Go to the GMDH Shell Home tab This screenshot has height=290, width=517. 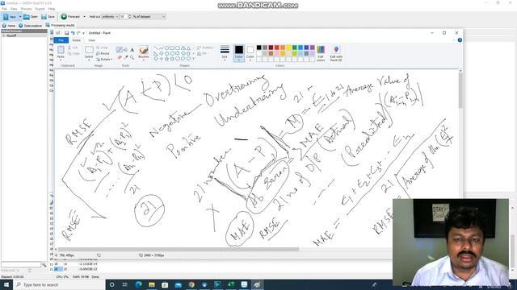9,25
